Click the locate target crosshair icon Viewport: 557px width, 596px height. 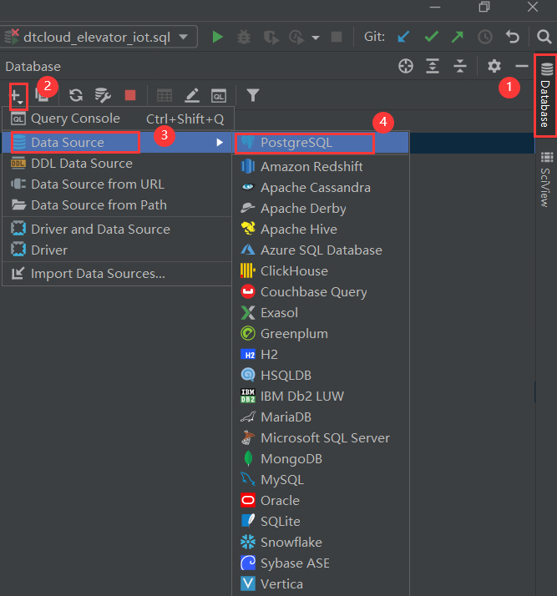406,66
